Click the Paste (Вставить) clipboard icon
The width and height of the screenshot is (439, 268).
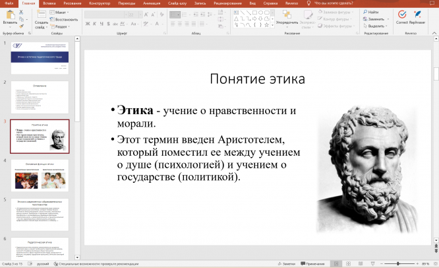9,15
